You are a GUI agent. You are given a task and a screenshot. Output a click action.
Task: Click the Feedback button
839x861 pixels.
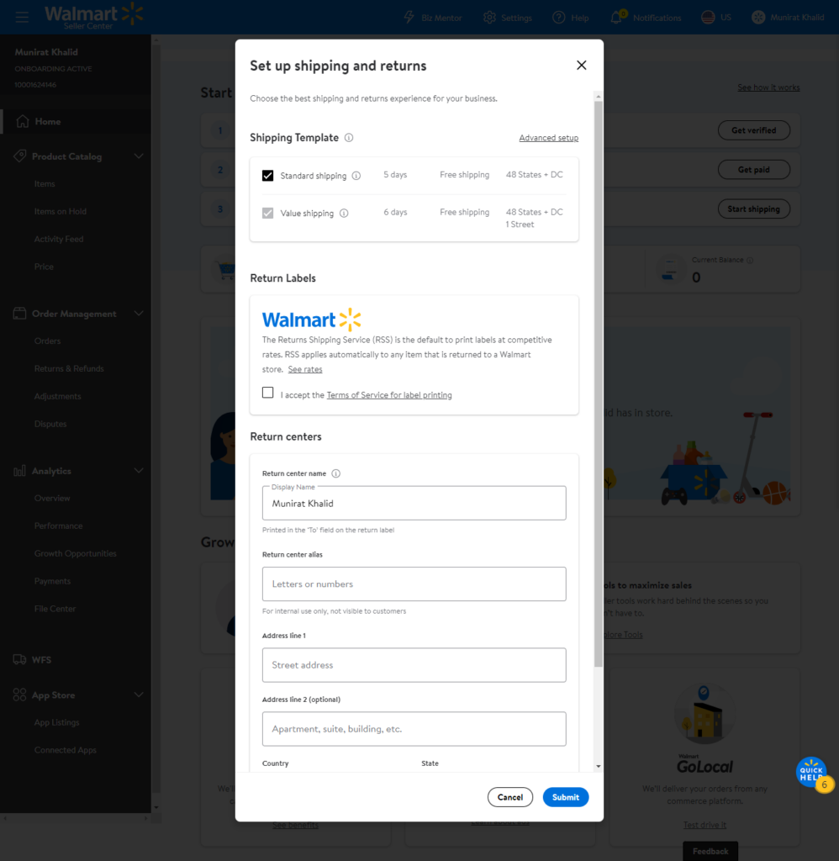[710, 851]
